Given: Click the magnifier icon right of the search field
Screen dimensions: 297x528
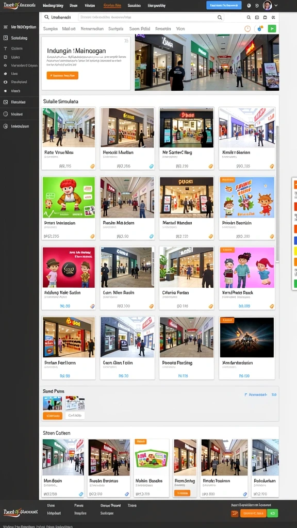Looking at the screenshot, I should coord(249,18).
